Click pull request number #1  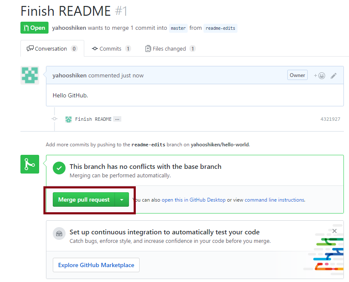121,11
